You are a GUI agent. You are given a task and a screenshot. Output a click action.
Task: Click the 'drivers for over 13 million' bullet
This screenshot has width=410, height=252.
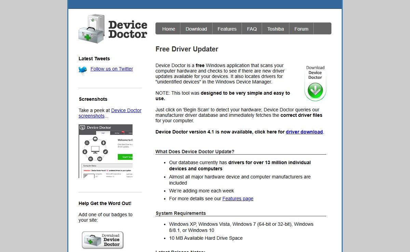(240, 166)
